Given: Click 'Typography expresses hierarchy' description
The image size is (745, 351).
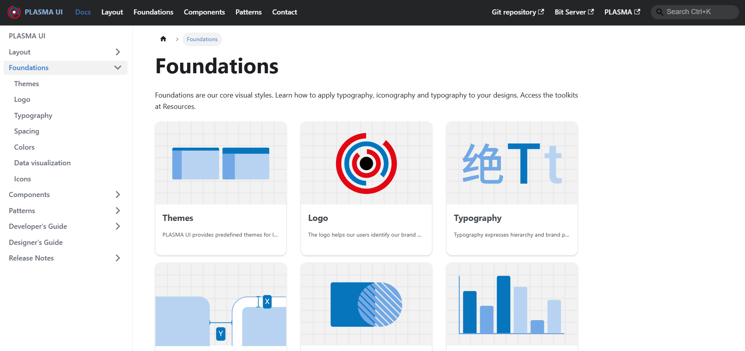Looking at the screenshot, I should pyautogui.click(x=511, y=235).
